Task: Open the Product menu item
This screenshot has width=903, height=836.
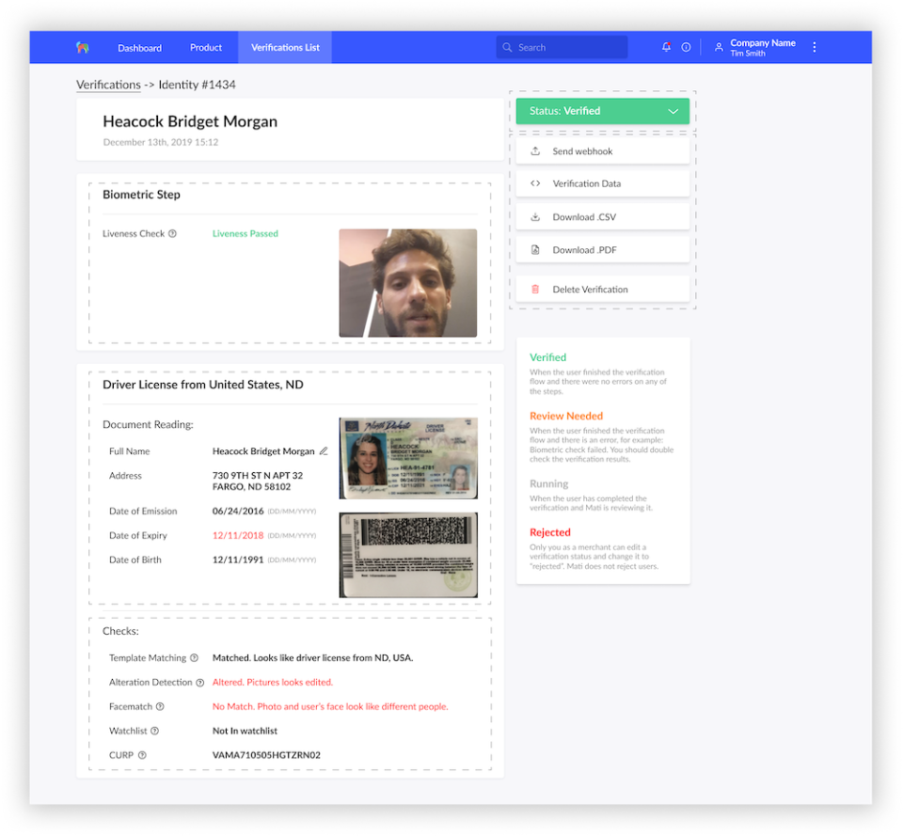Action: 206,48
